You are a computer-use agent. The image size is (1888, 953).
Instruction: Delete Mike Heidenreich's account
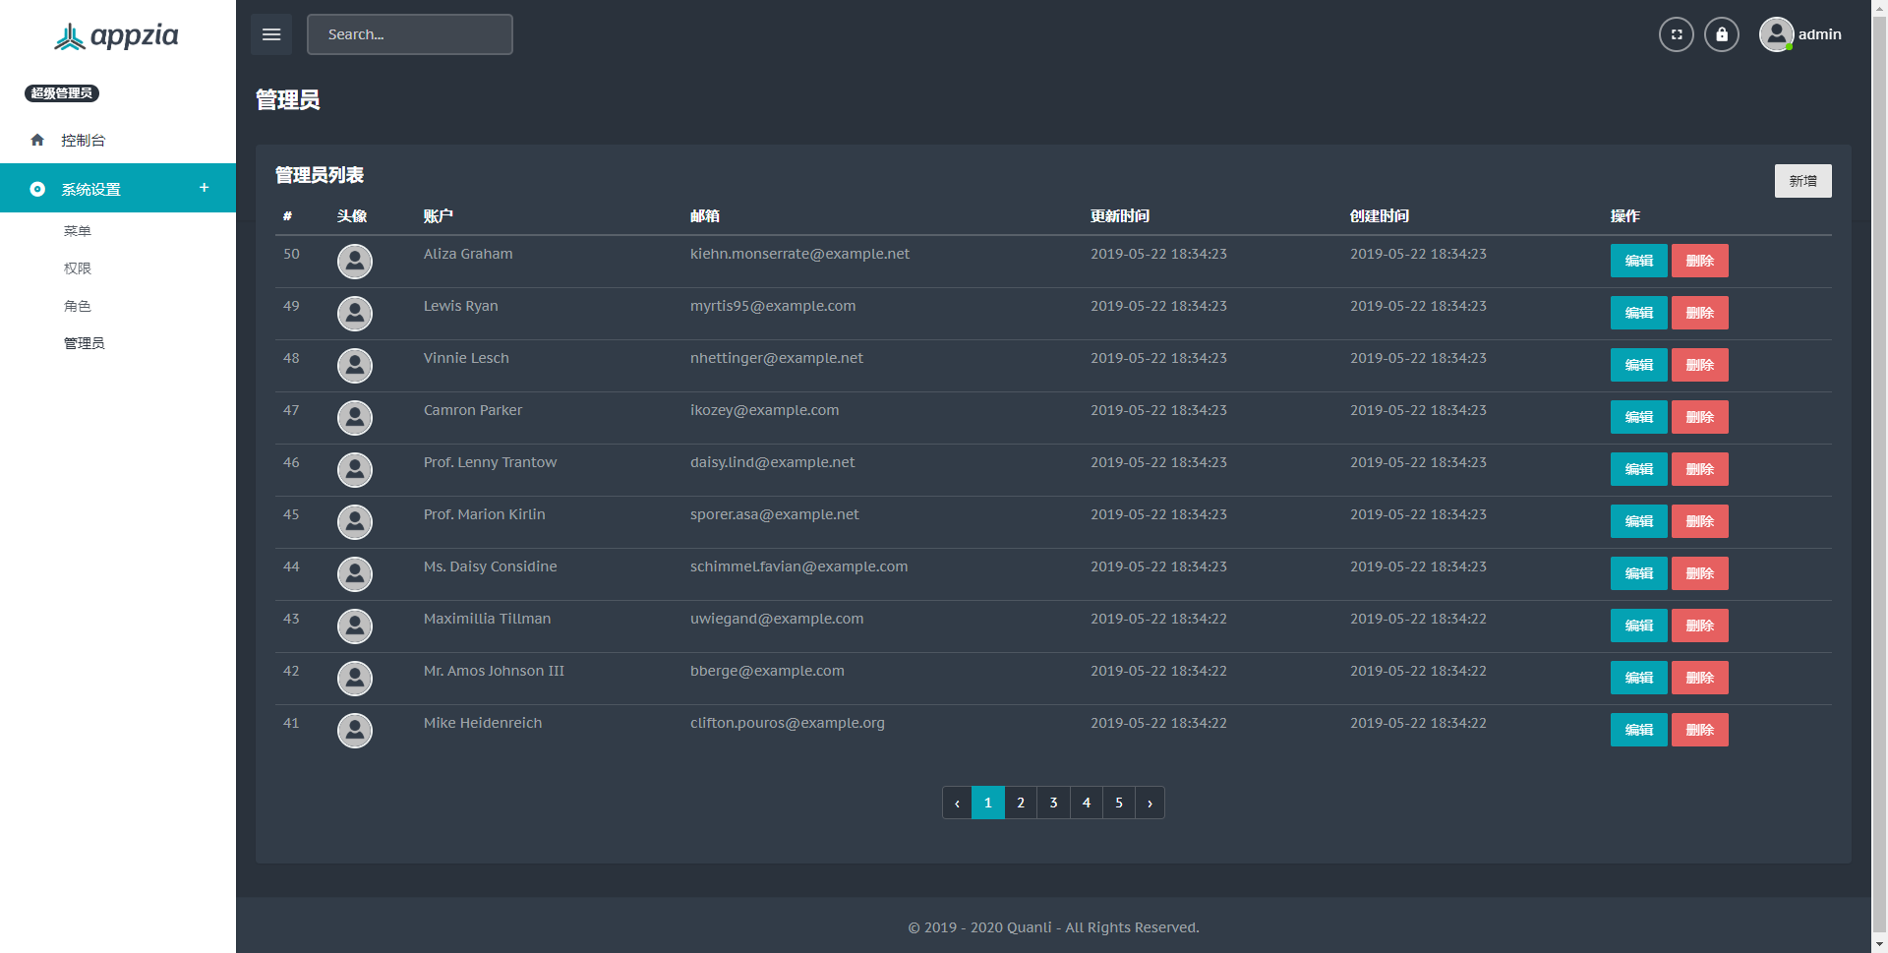tap(1700, 730)
